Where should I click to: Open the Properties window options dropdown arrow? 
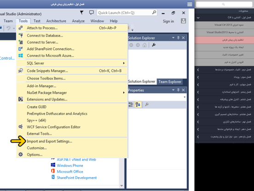(x=173, y=90)
